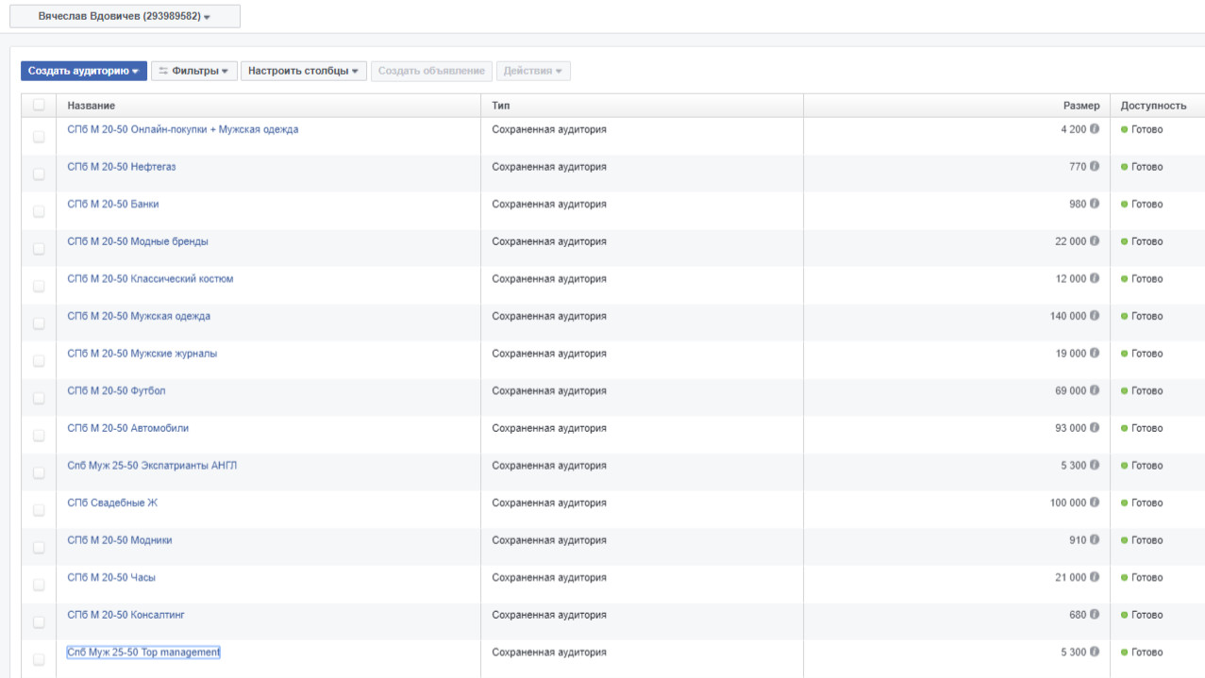Screen dimensions: 1205x678
Task: Sort by the Размер column header
Action: [x=1080, y=106]
